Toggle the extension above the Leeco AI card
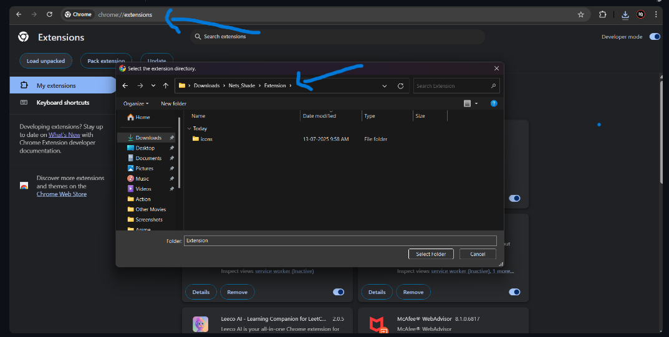Image resolution: width=669 pixels, height=337 pixels. tap(339, 292)
